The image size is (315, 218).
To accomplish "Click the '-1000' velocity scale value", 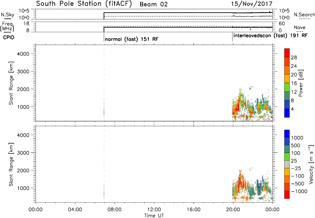I will click(x=299, y=191).
